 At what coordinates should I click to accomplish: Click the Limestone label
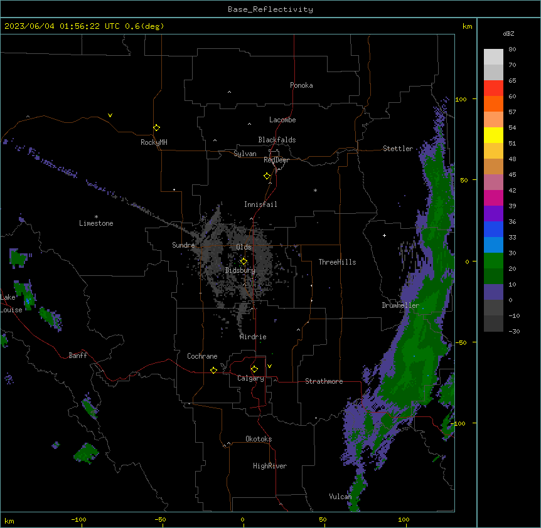point(96,223)
